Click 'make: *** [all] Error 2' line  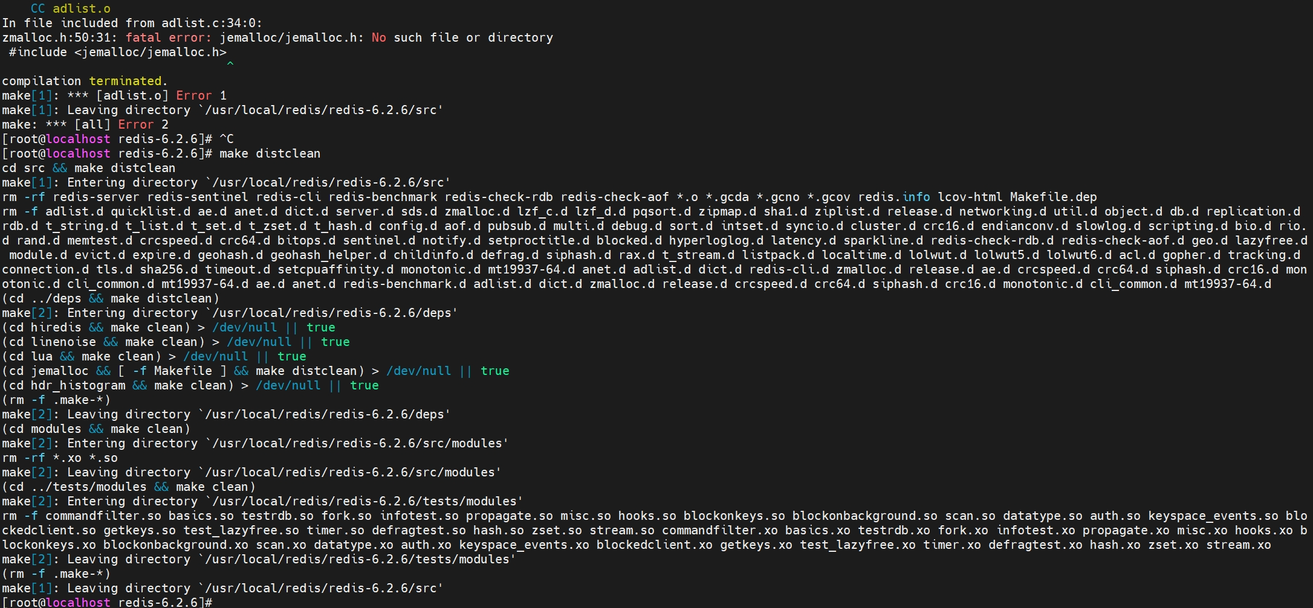(x=85, y=124)
